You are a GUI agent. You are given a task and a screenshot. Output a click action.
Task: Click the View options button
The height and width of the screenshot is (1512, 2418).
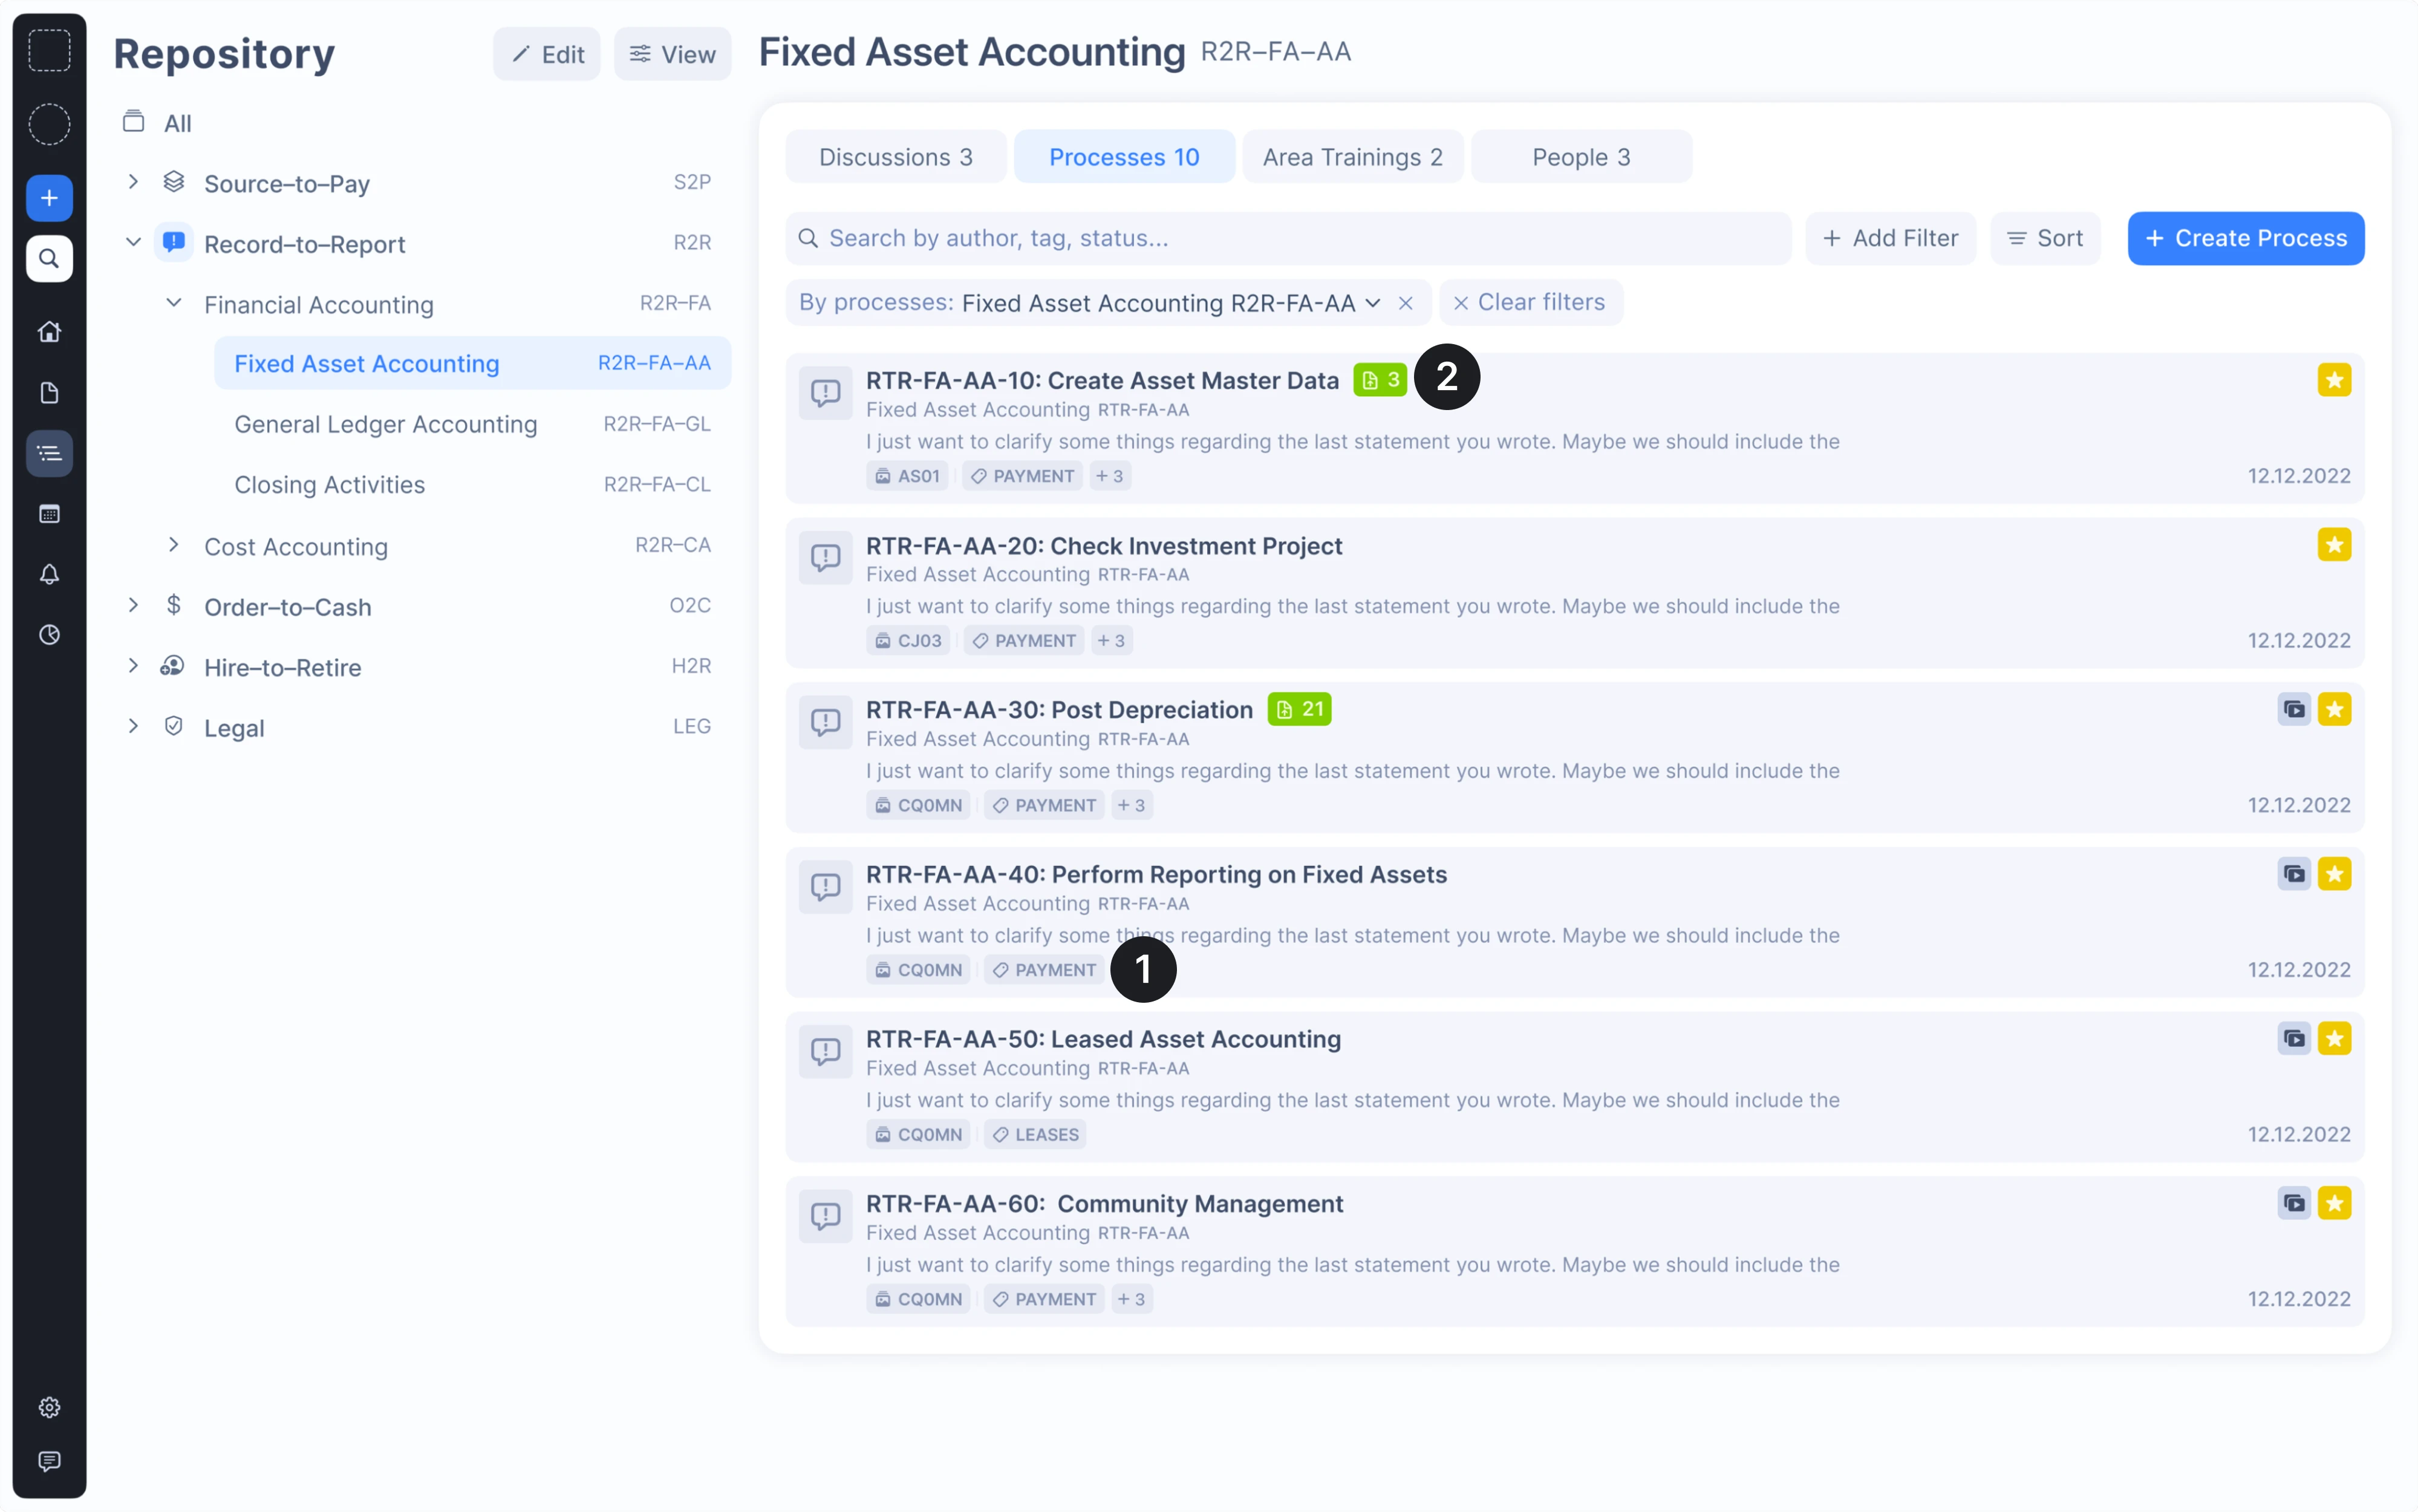[672, 54]
